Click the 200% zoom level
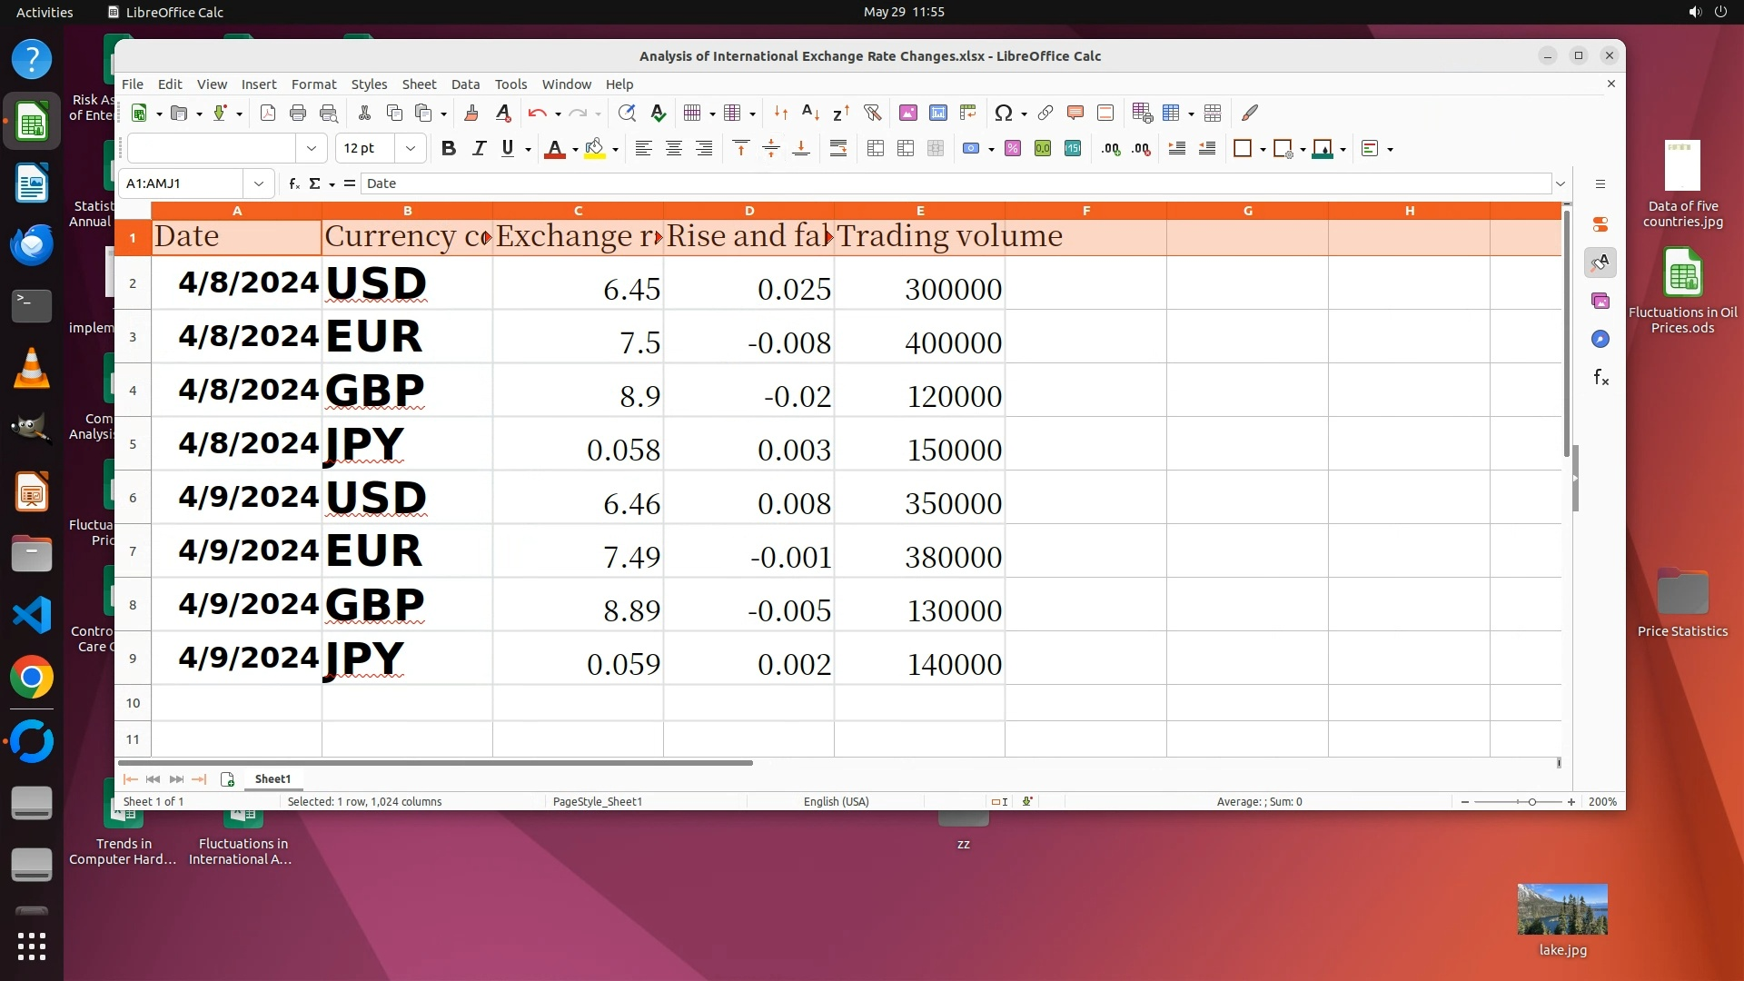This screenshot has height=981, width=1744. [x=1602, y=801]
